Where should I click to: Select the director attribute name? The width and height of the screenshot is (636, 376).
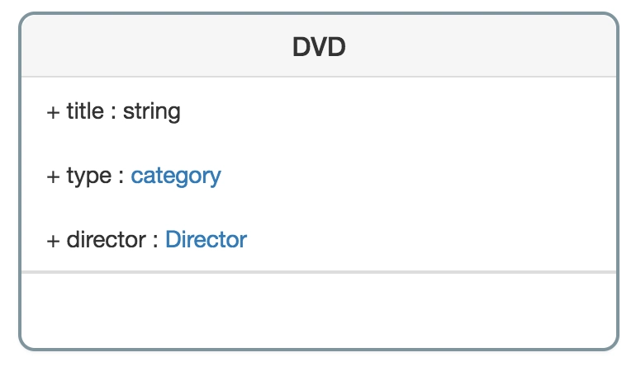point(106,240)
